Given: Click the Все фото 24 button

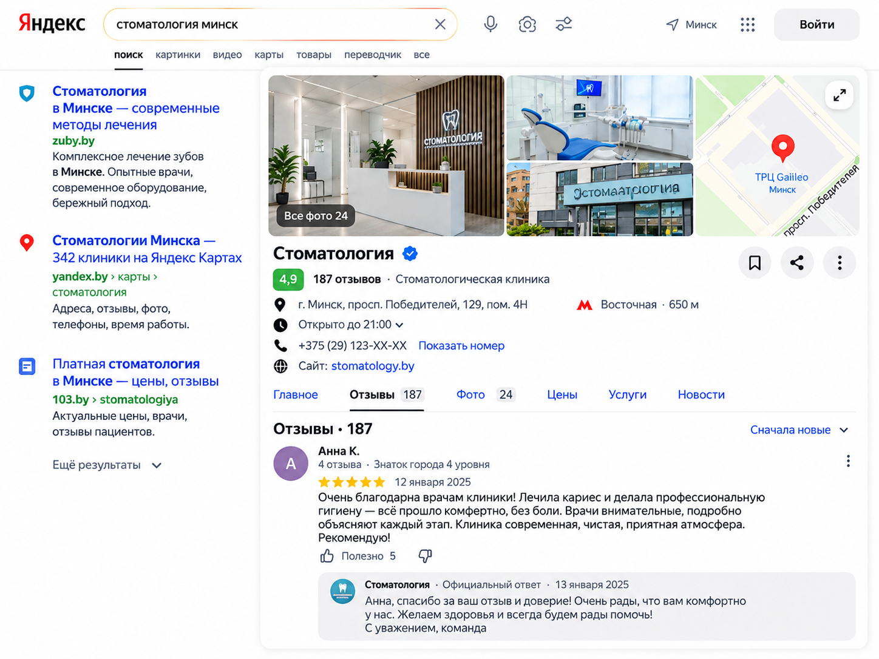Looking at the screenshot, I should pos(316,215).
